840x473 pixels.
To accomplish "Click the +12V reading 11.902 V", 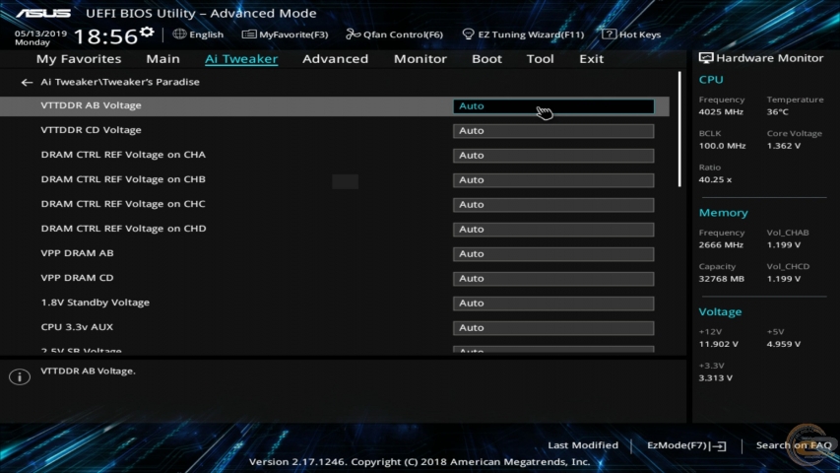I will 719,344.
